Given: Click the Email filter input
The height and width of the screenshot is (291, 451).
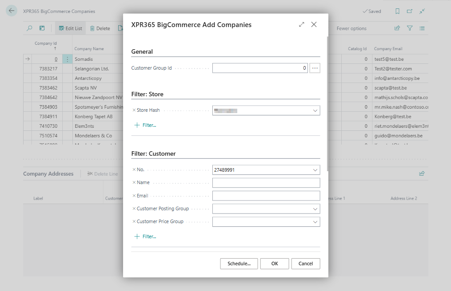Looking at the screenshot, I should point(266,196).
